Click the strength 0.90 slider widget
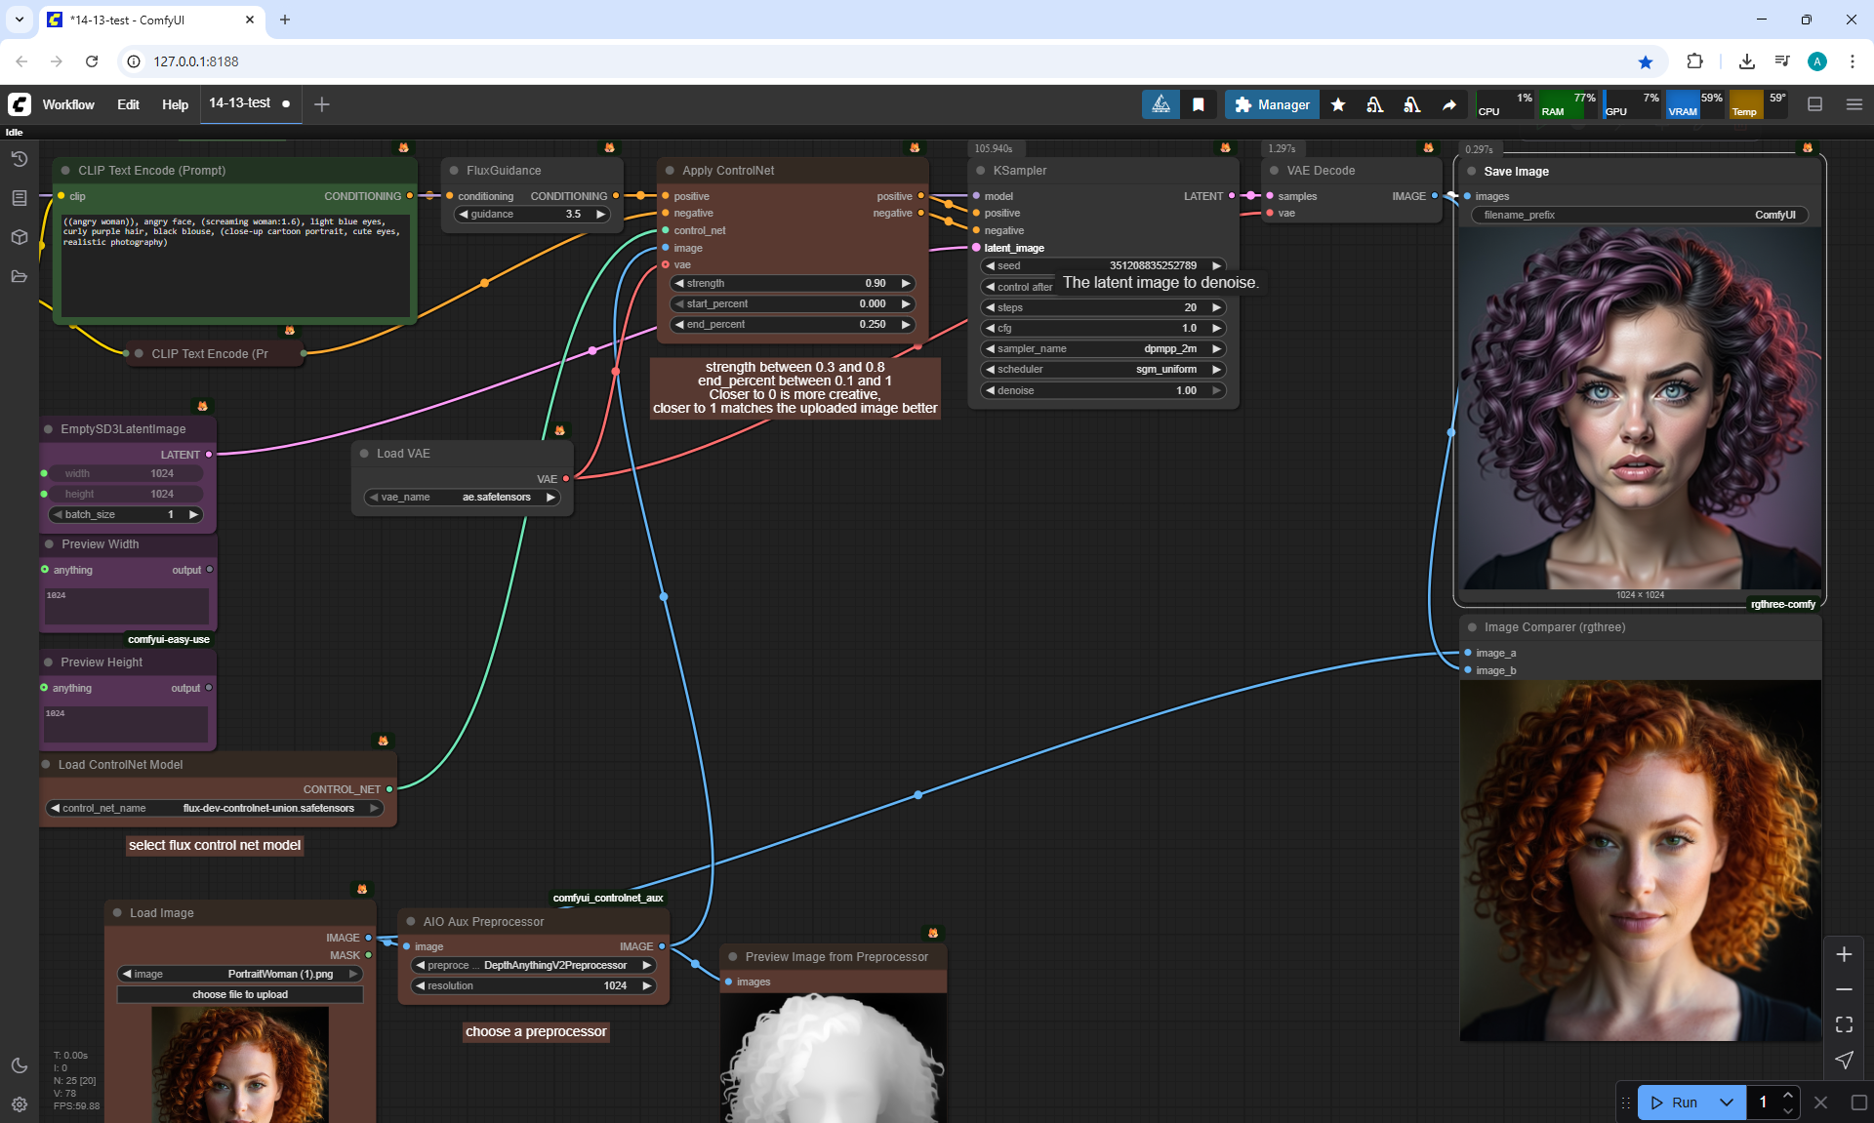This screenshot has height=1123, width=1874. 792,283
